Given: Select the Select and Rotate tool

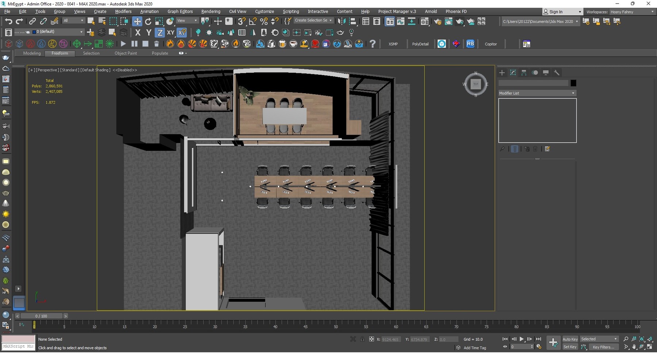Looking at the screenshot, I should [148, 21].
